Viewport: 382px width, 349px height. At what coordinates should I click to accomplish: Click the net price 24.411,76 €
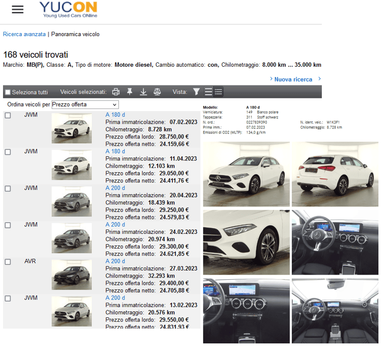tap(174, 181)
